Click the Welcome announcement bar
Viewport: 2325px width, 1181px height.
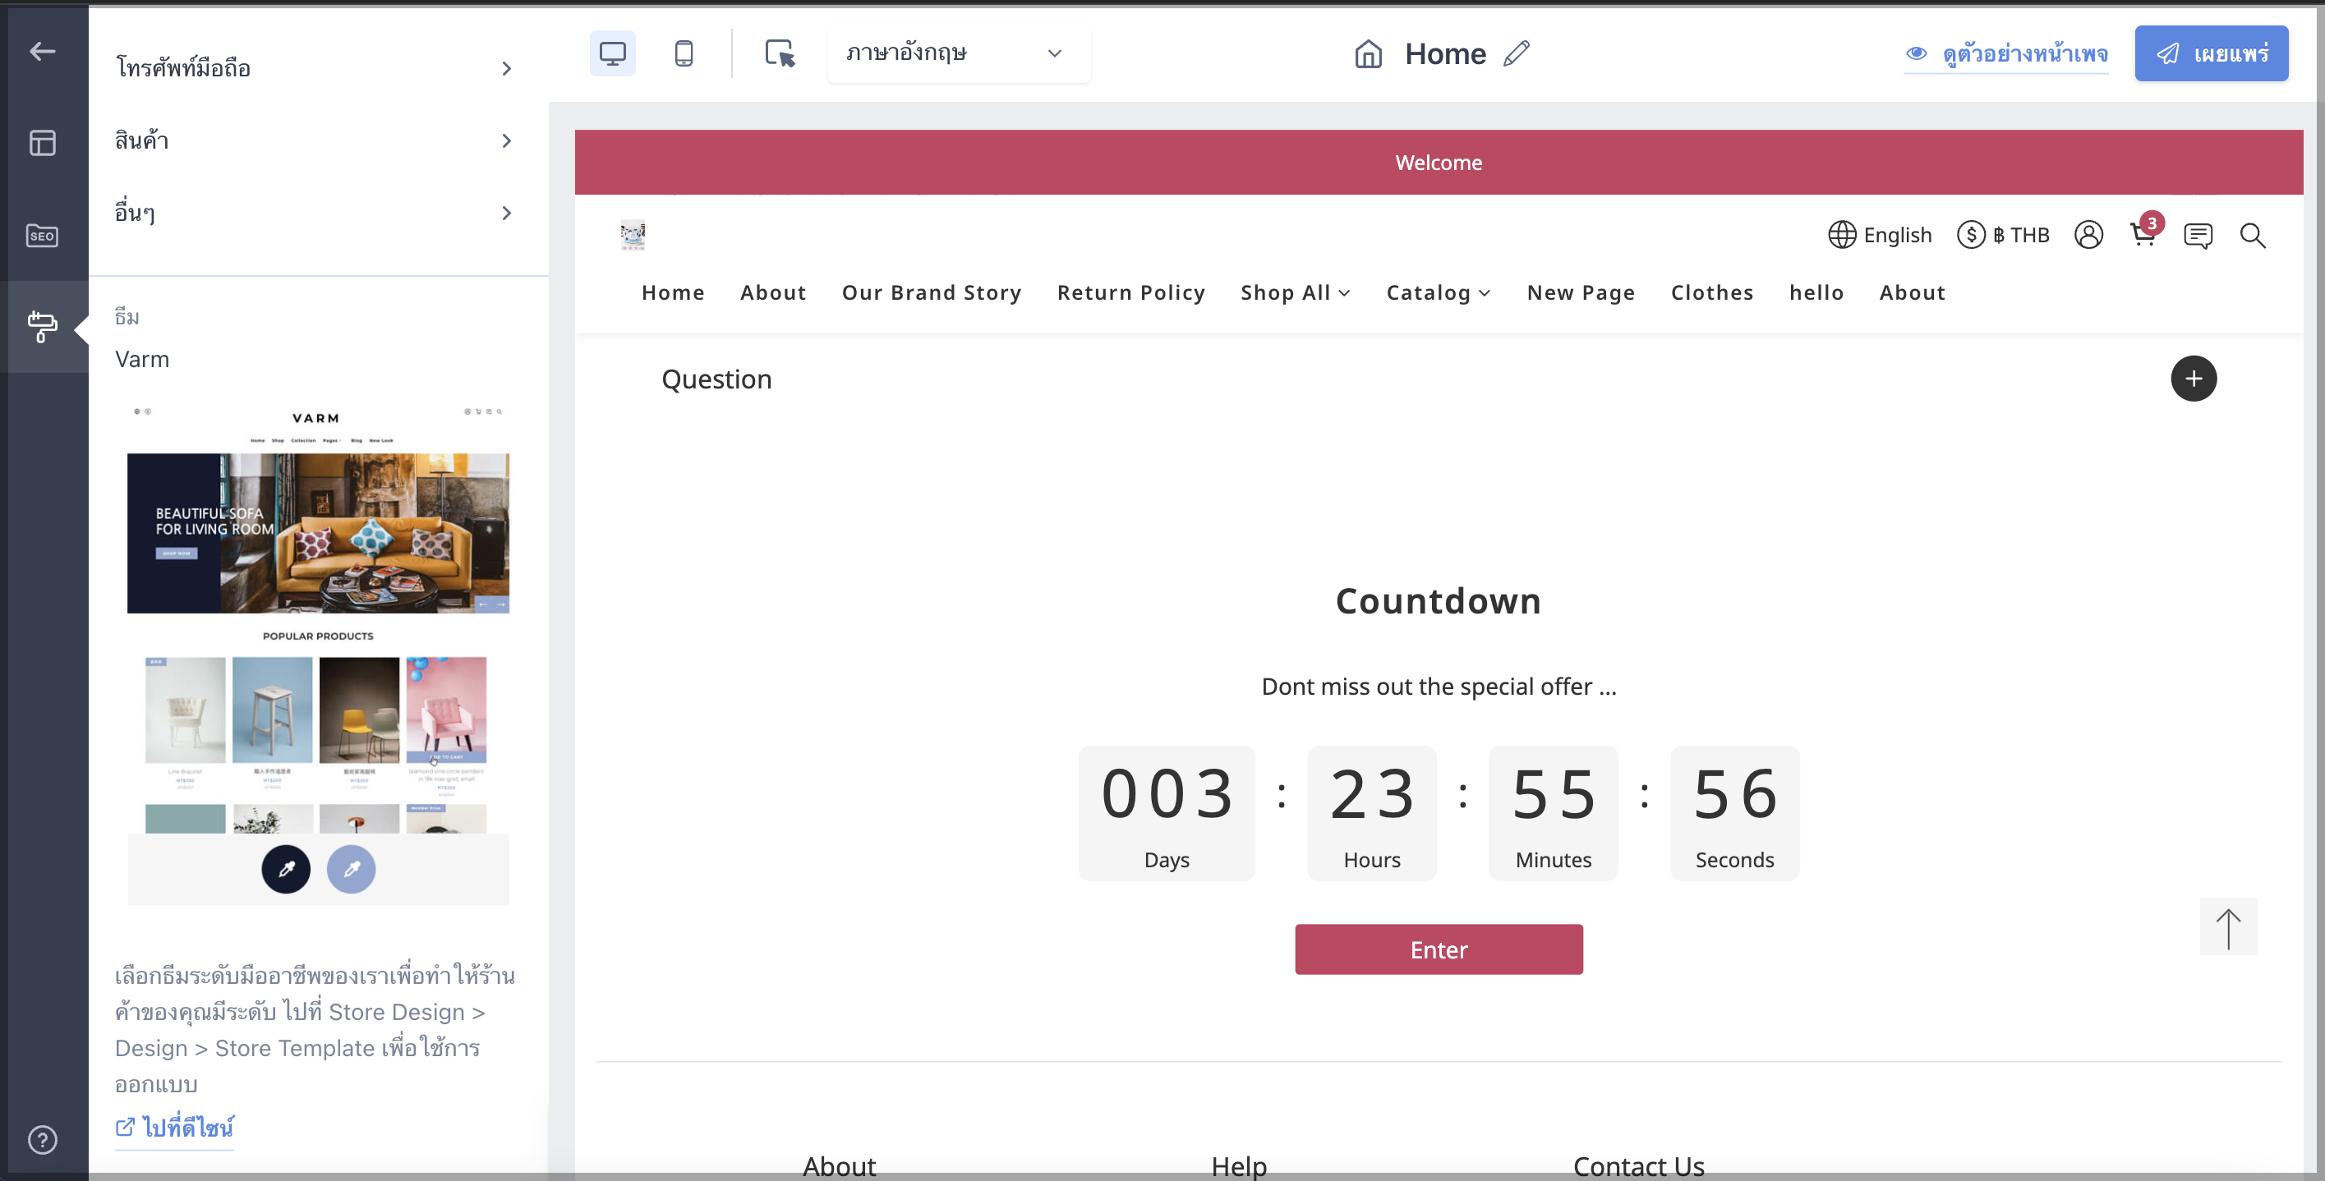1439,163
